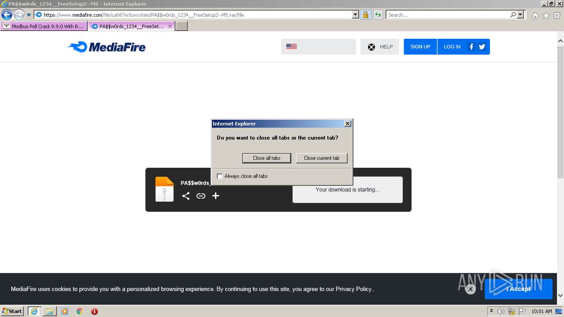Screen dimensions: 564x317
Task: Click the archive file icon
Action: coord(164,189)
